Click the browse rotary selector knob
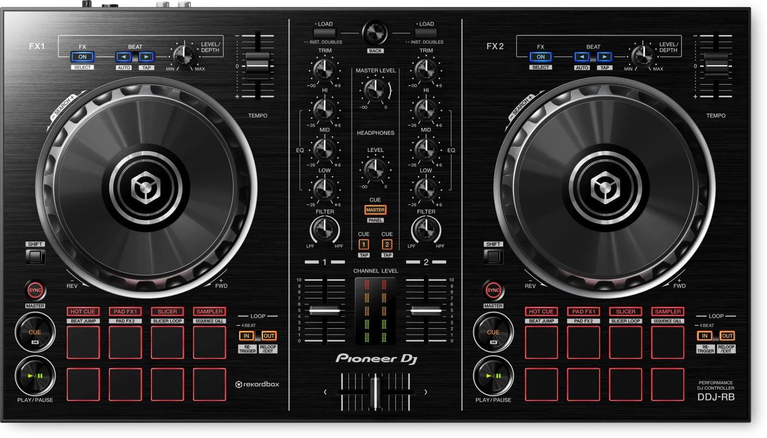767x438 pixels. [x=375, y=33]
